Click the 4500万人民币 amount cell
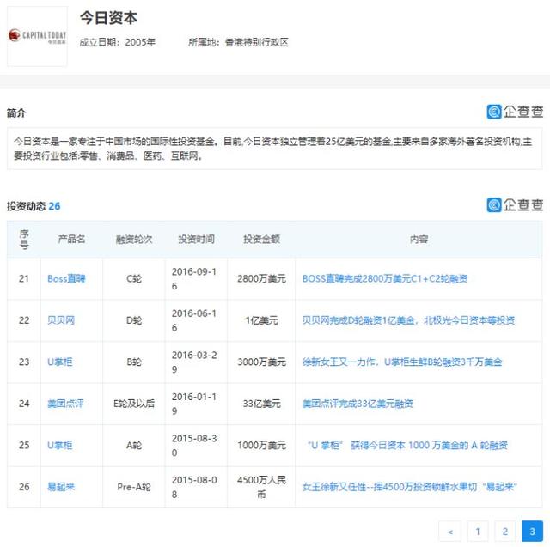550x547 pixels. (261, 487)
